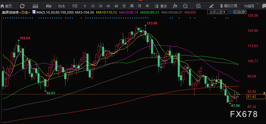This screenshot has height=124, width=266.
Task: Open the 全部主题 theme dropdown
Action: tap(218, 12)
